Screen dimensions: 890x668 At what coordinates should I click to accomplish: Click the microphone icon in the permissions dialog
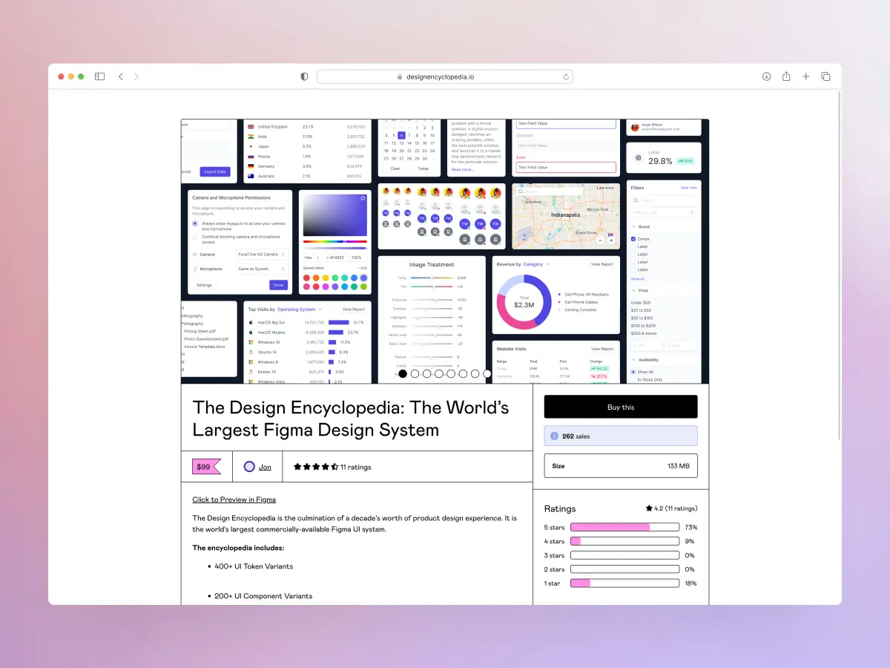pyautogui.click(x=195, y=269)
